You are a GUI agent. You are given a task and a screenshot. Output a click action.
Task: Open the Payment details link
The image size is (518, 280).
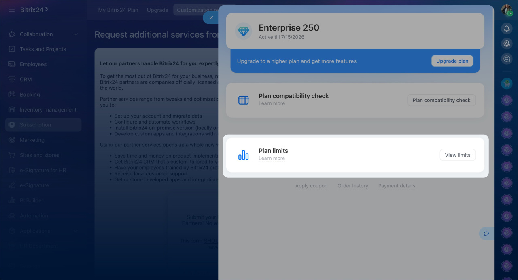tap(397, 186)
